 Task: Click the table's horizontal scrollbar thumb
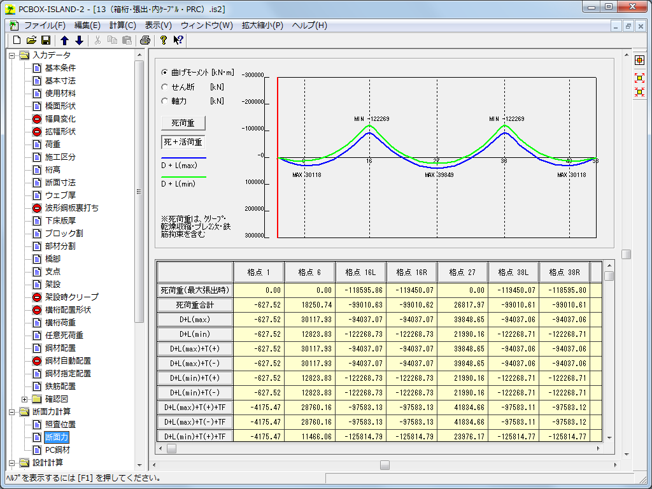(x=171, y=448)
